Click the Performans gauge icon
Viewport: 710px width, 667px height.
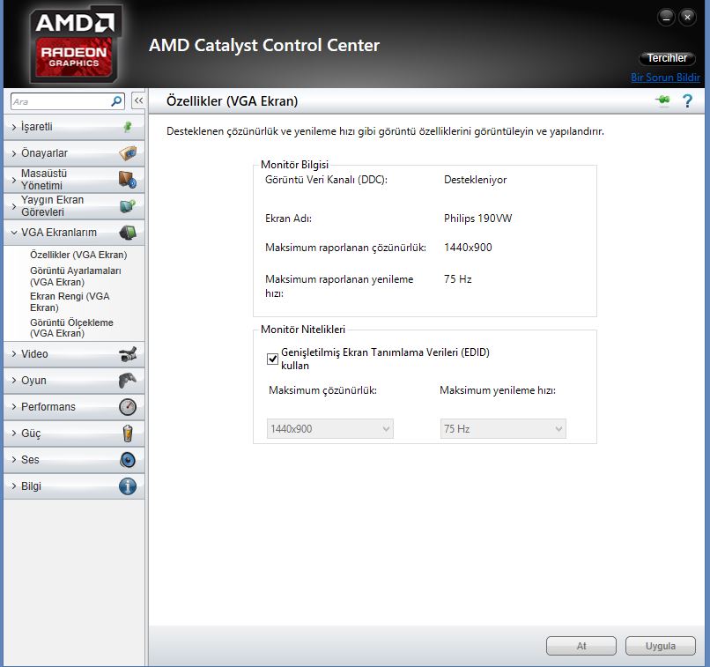(128, 406)
